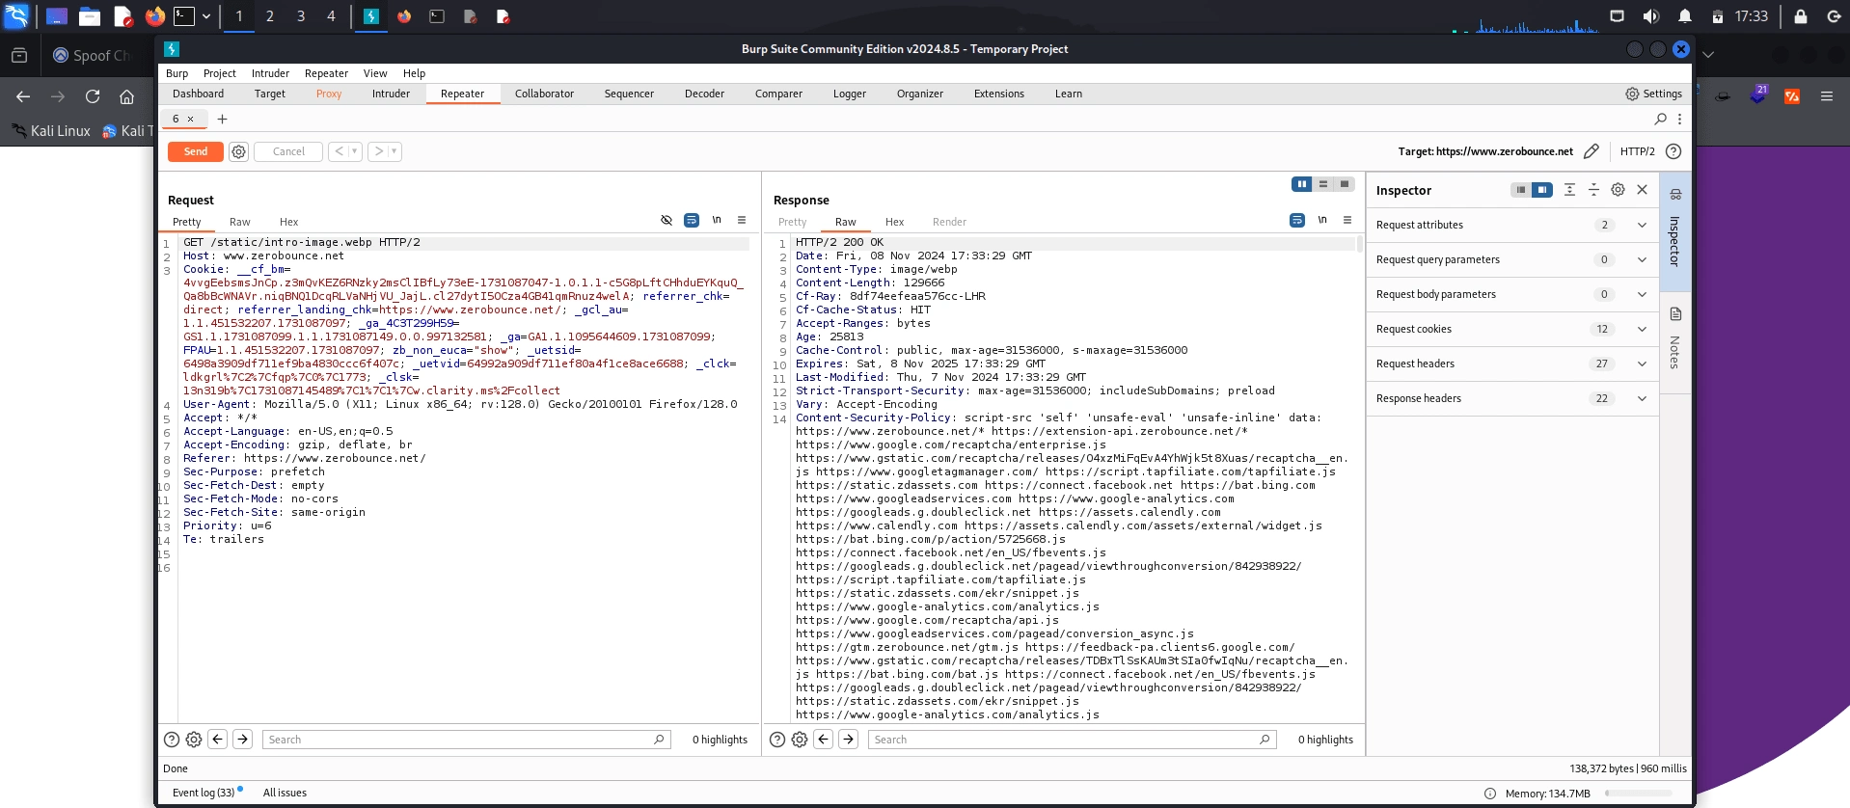Open the Event log
1850x808 pixels.
coord(204,793)
